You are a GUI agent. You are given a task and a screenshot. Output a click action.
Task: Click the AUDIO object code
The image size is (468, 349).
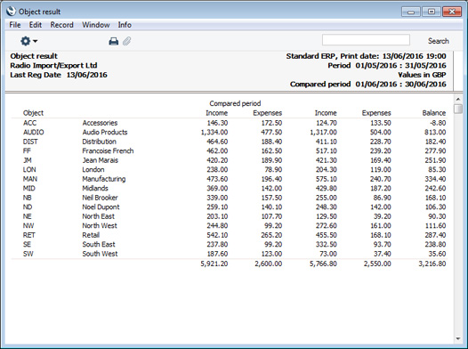pyautogui.click(x=34, y=133)
